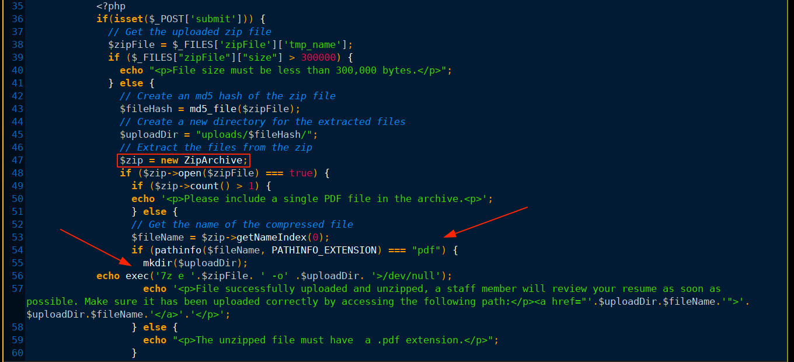Click the true keyword on line 48
Screen dimensions: 794x362
pyautogui.click(x=301, y=173)
